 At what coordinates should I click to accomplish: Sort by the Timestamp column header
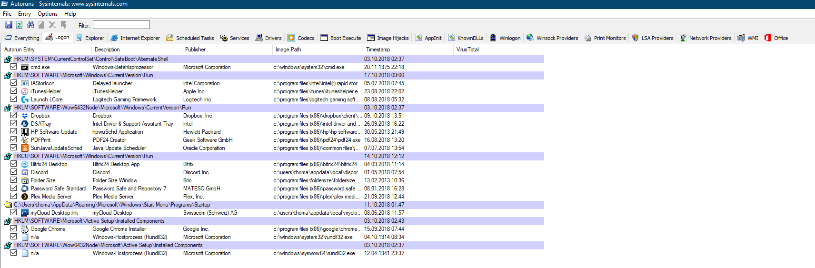point(408,50)
